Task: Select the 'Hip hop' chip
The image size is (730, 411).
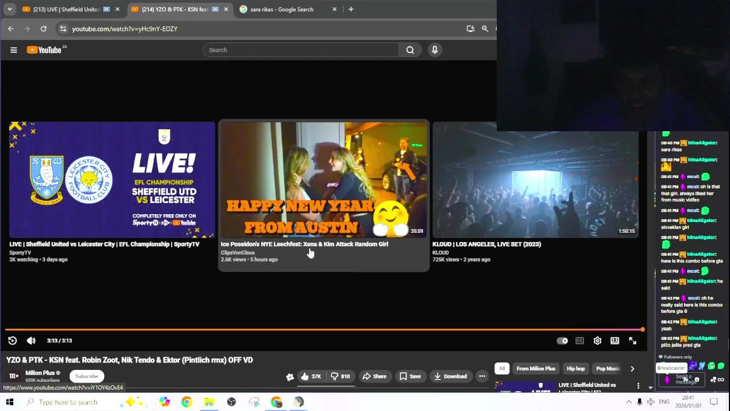Action: point(575,369)
